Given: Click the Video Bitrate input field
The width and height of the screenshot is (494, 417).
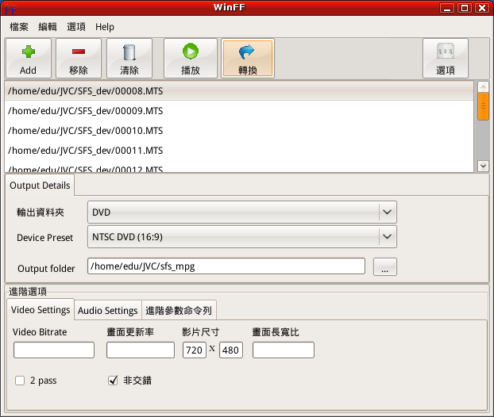Looking at the screenshot, I should point(54,350).
